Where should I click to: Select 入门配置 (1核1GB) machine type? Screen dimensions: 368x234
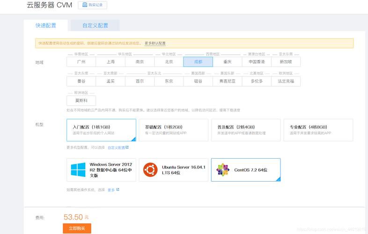click(x=101, y=130)
